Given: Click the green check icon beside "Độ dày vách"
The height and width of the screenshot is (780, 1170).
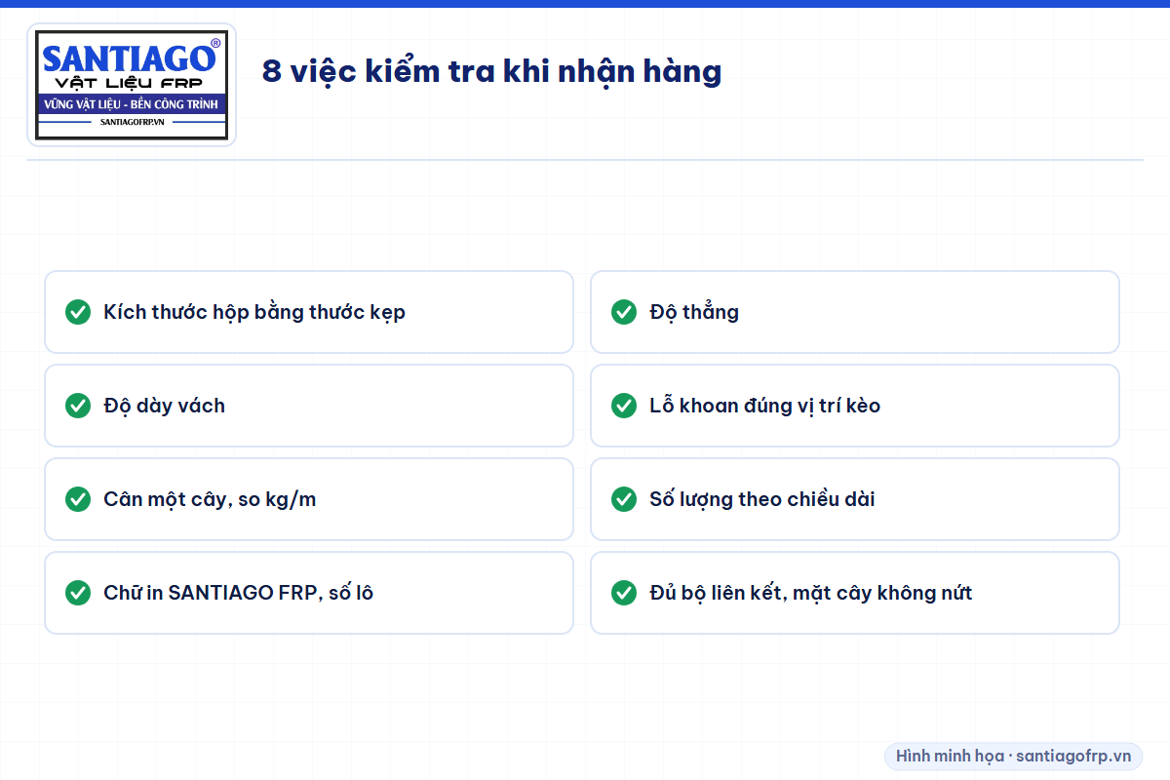Looking at the screenshot, I should 78,406.
